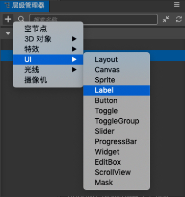Screen dimensions: 185x197
Task: Expand the arrow beside 光线
Action: (74, 70)
